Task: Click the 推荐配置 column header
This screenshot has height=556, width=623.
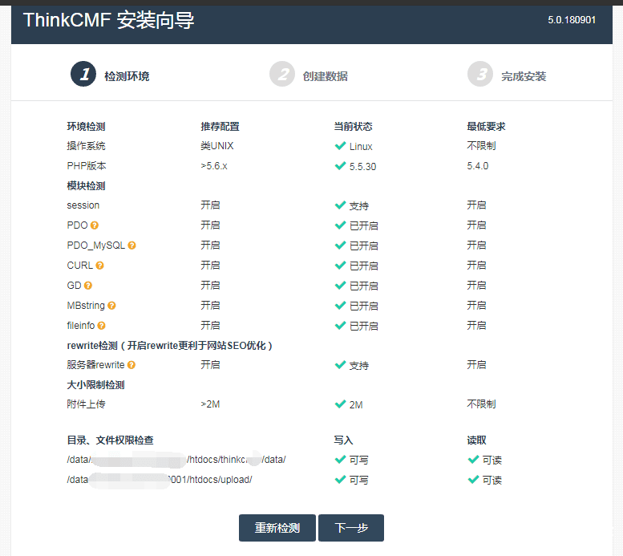Action: [x=220, y=127]
